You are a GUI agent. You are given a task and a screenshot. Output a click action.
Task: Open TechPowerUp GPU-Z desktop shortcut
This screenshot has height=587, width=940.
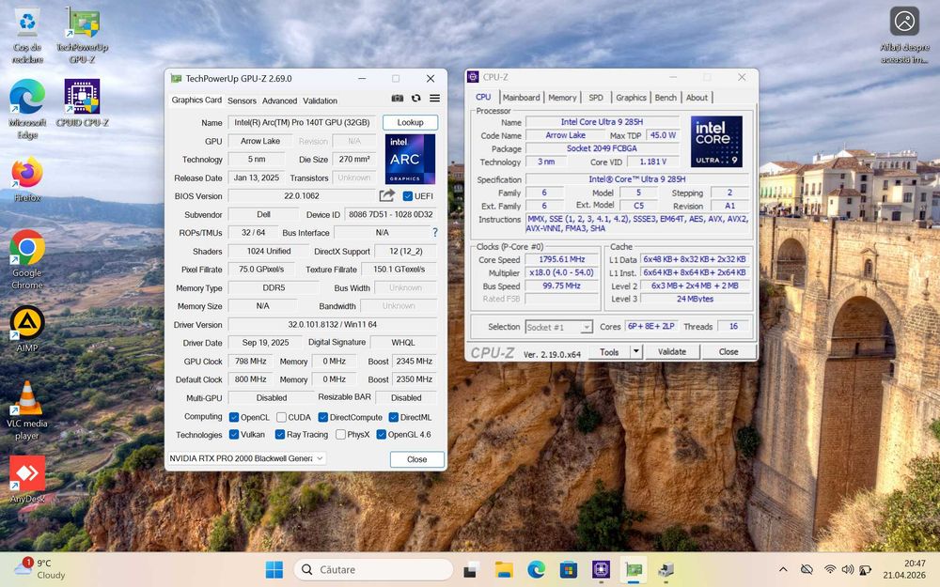pyautogui.click(x=82, y=35)
